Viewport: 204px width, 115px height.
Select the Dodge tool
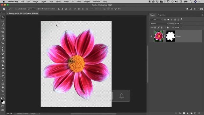pyautogui.click(x=3, y=69)
